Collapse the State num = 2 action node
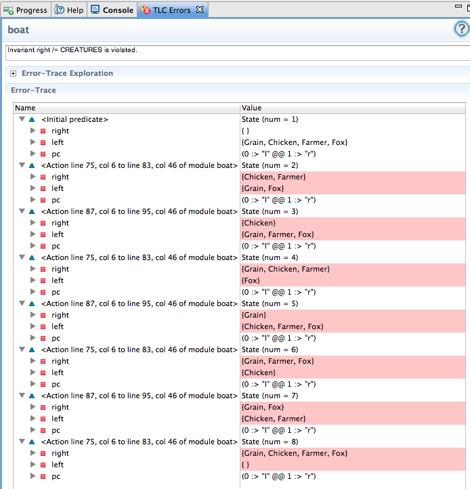The width and height of the screenshot is (470, 489). tap(22, 165)
